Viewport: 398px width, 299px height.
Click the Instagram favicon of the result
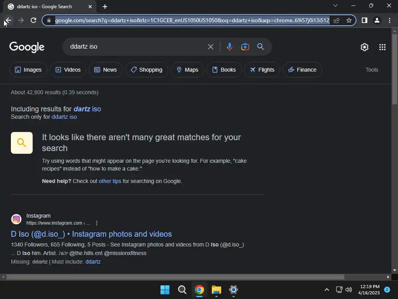point(16,219)
